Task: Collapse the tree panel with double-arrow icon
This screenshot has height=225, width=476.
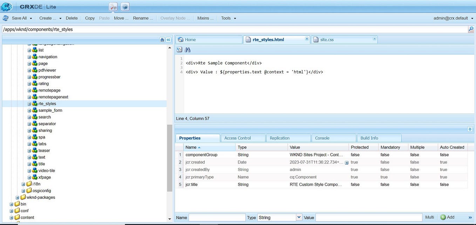Action: pos(168,40)
